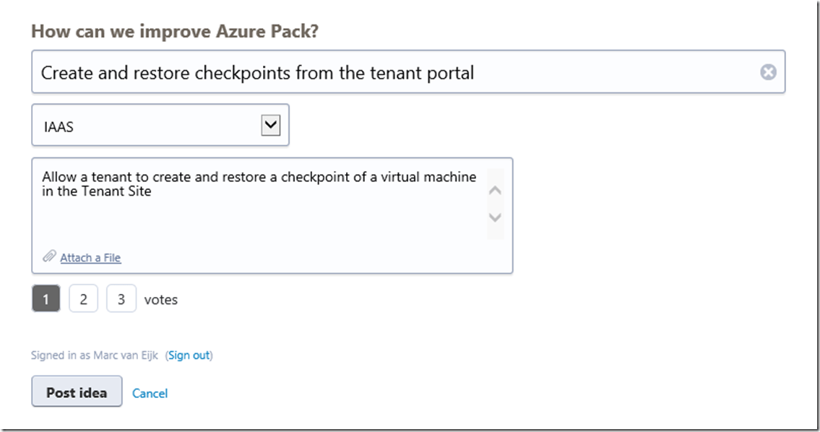The width and height of the screenshot is (820, 432).
Task: Submit with the Post idea button
Action: tap(77, 392)
